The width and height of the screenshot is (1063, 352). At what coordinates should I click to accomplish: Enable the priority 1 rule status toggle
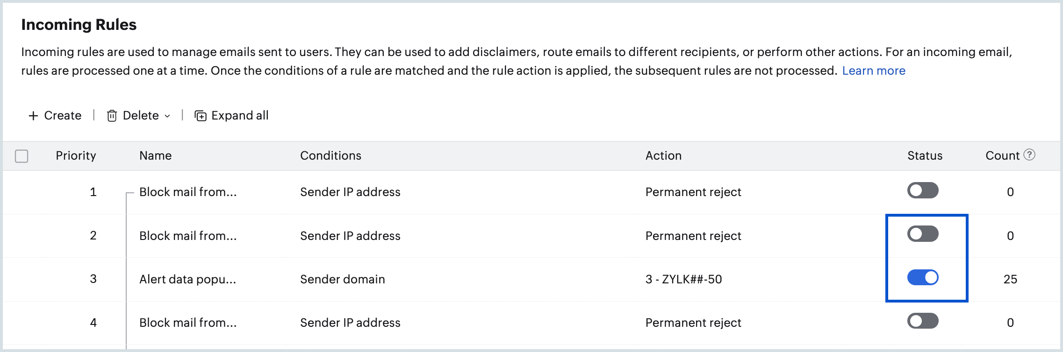click(x=923, y=190)
